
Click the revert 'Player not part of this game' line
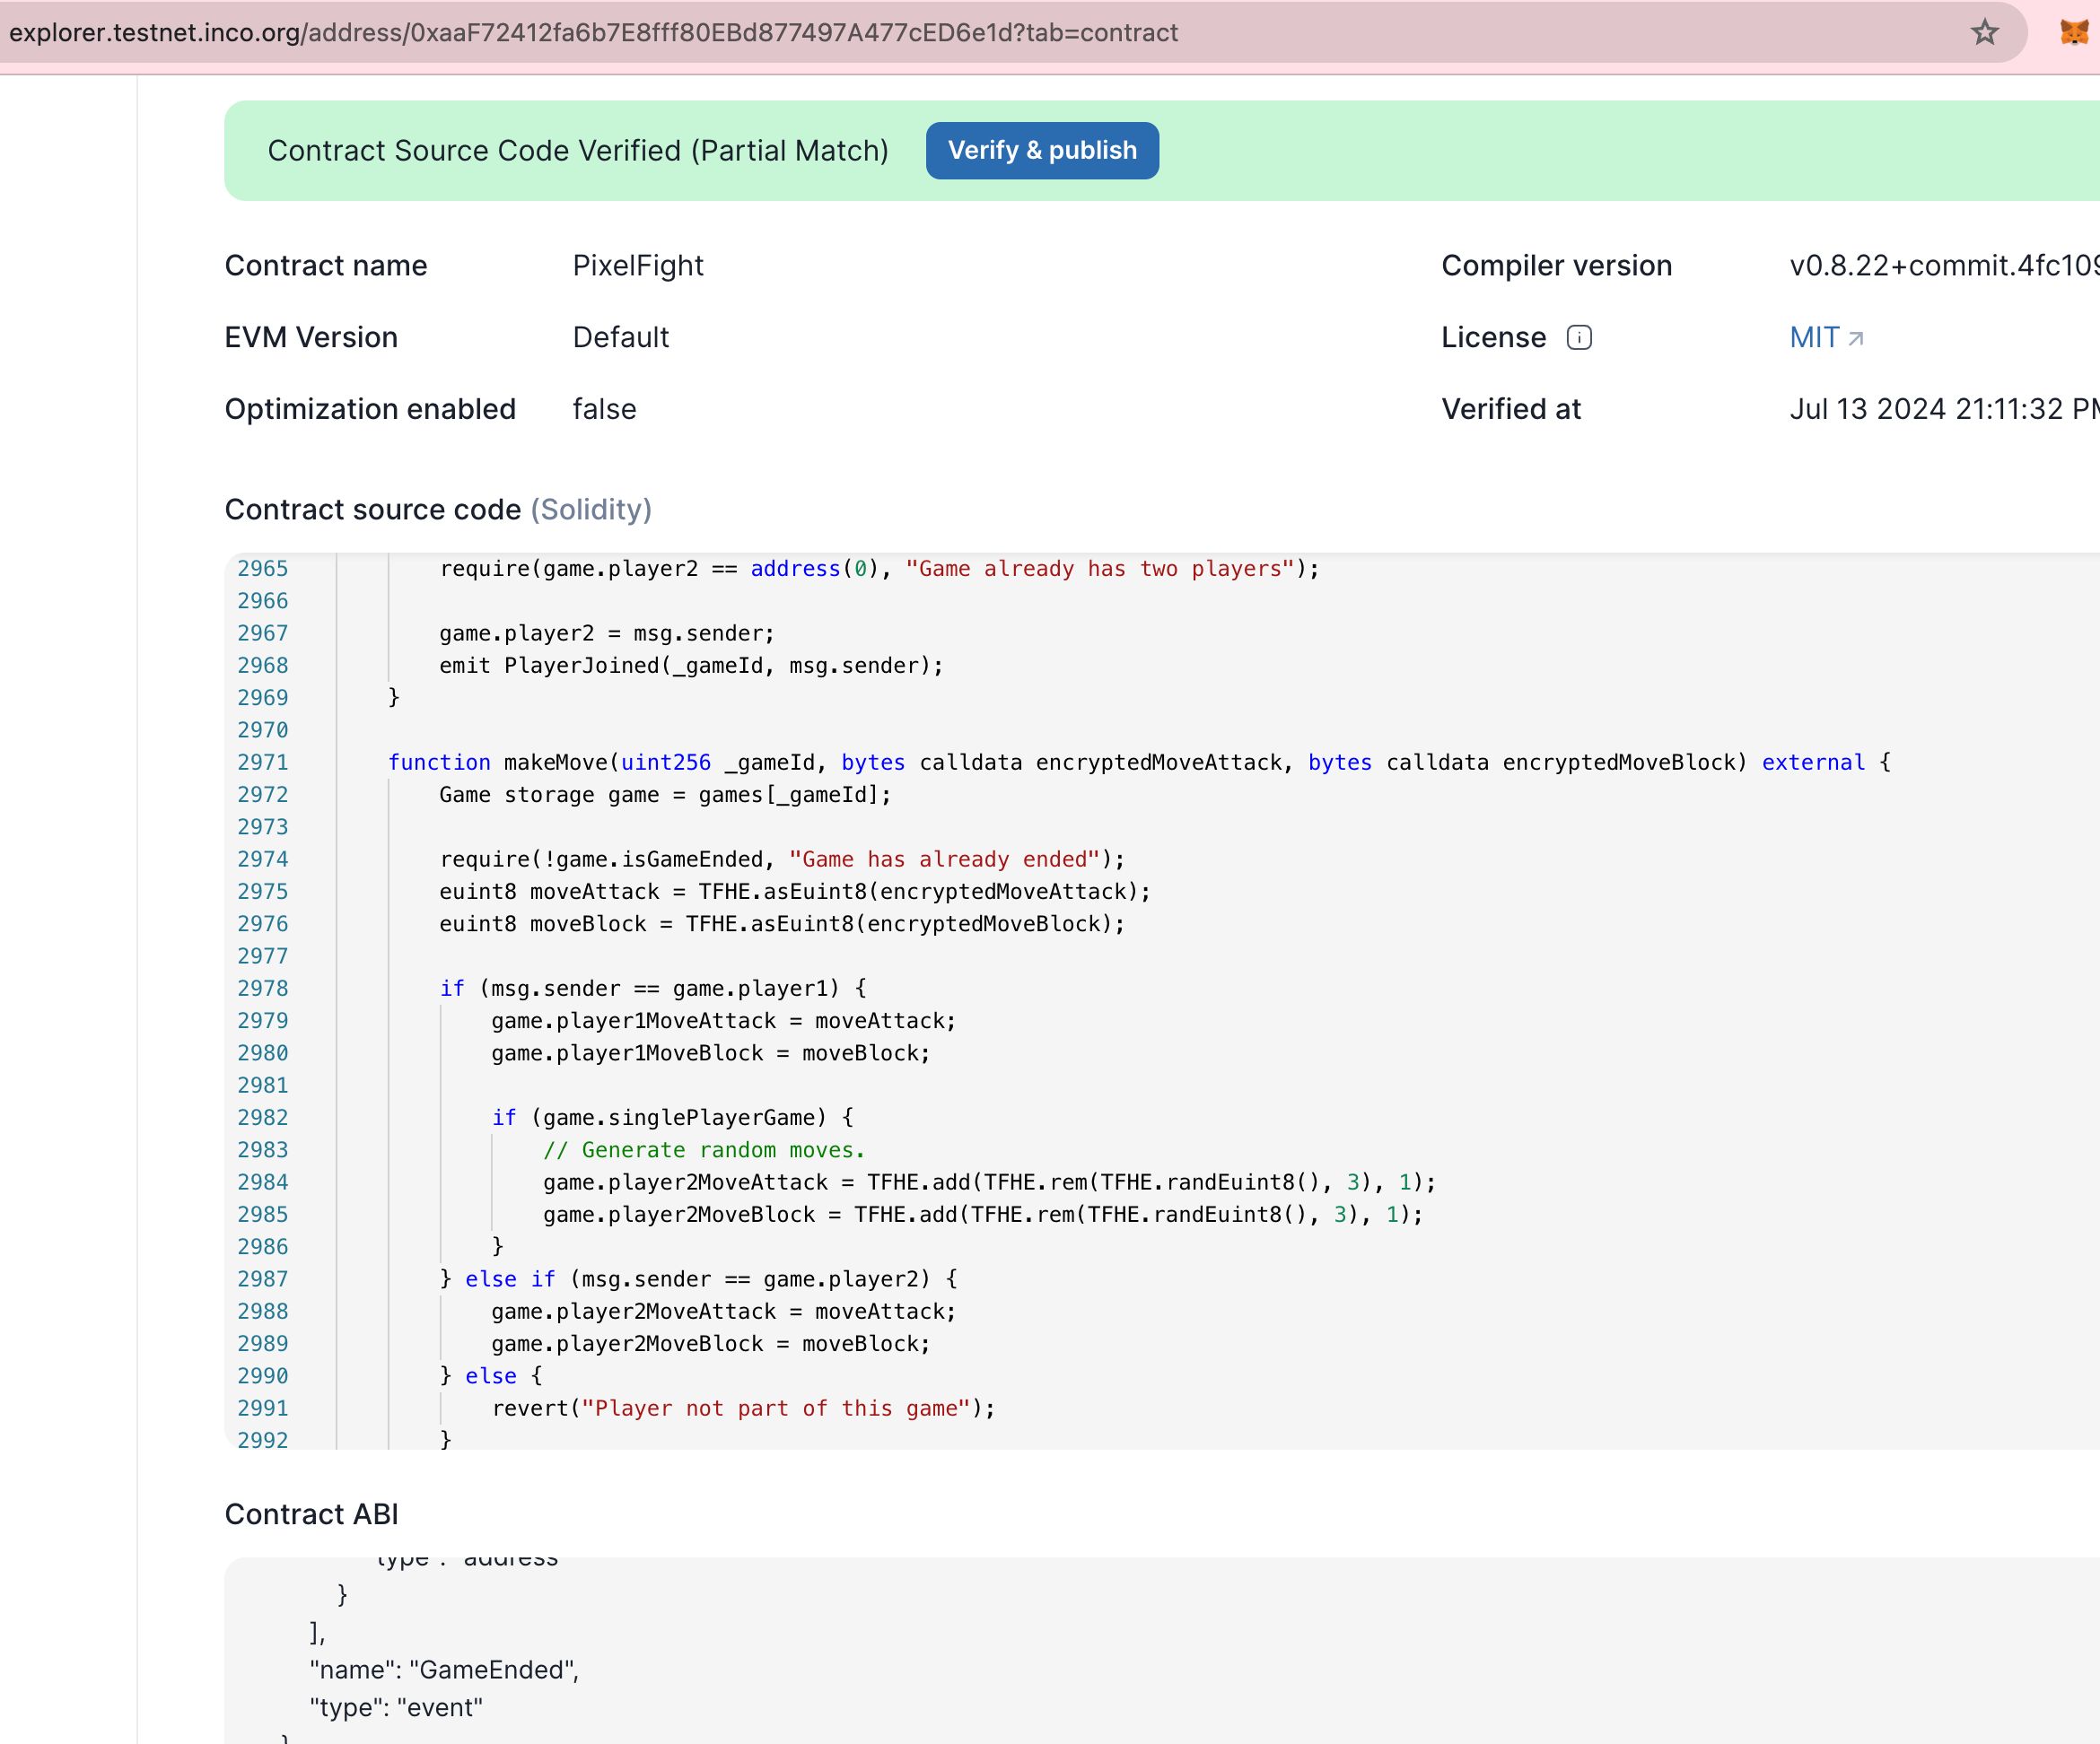743,1408
